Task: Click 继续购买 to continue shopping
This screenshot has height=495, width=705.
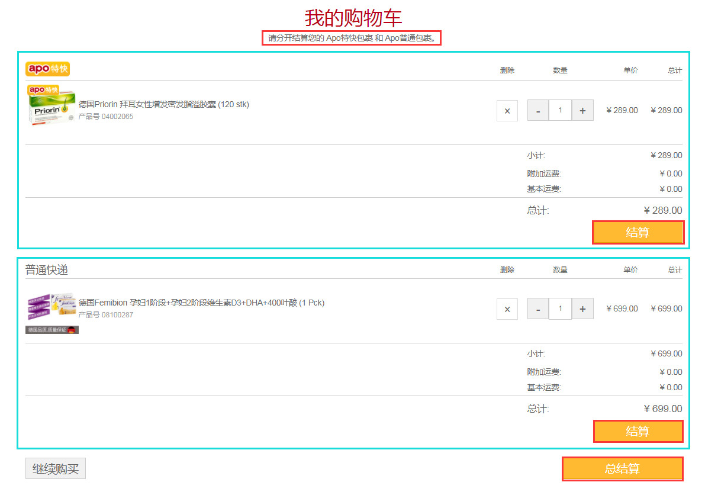Action: pos(55,469)
